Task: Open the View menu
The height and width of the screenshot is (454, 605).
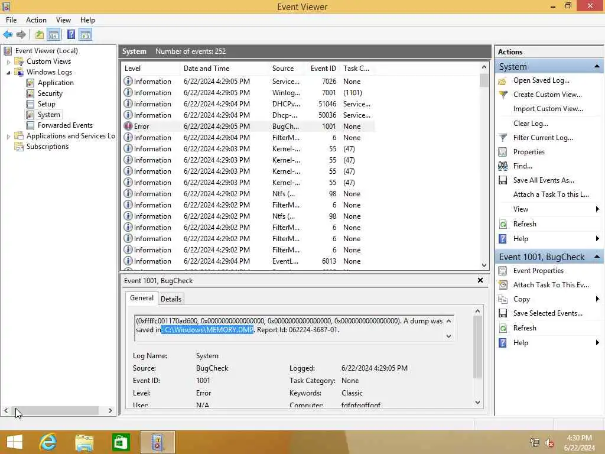Action: point(63,20)
